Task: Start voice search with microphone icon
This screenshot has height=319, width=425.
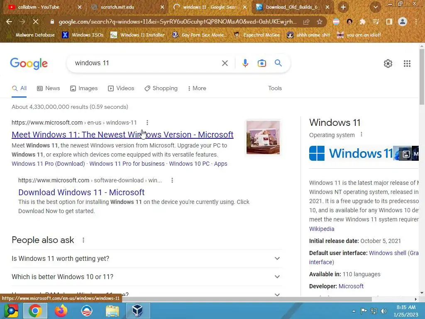Action: click(245, 63)
